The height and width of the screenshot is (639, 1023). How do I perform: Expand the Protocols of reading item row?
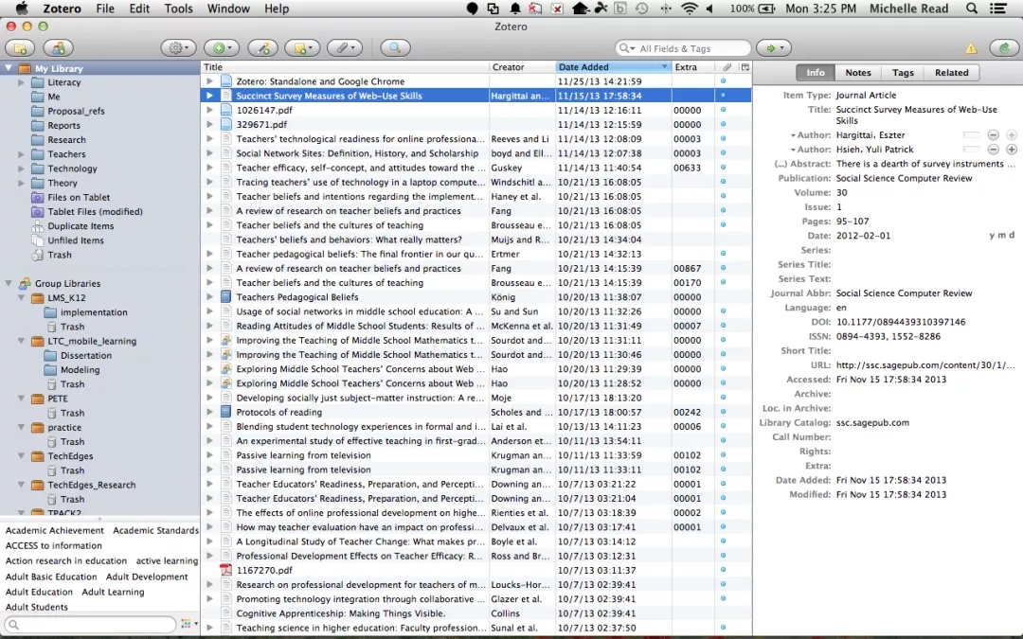[209, 412]
